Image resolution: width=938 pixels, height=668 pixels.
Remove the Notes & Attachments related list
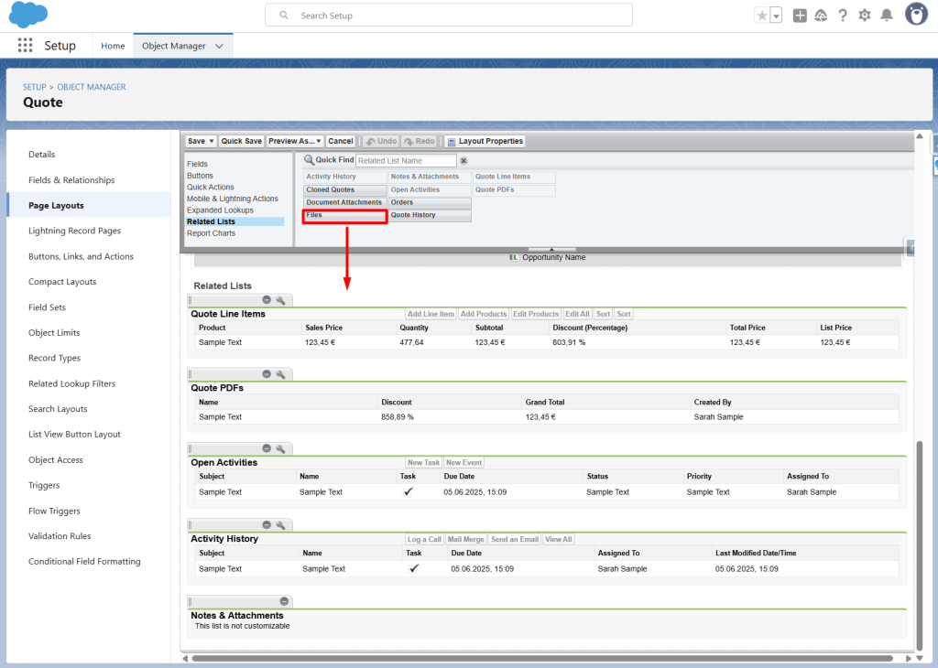tap(284, 601)
